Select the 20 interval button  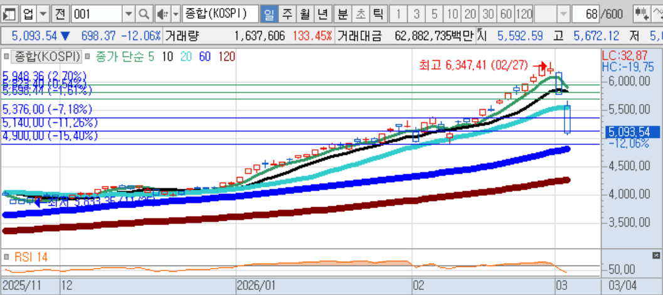[x=470, y=14]
